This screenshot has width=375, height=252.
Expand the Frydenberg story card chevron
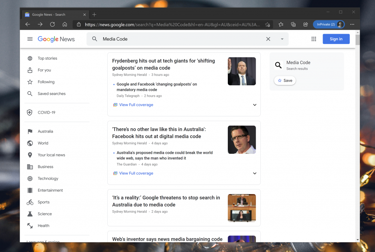point(255,105)
